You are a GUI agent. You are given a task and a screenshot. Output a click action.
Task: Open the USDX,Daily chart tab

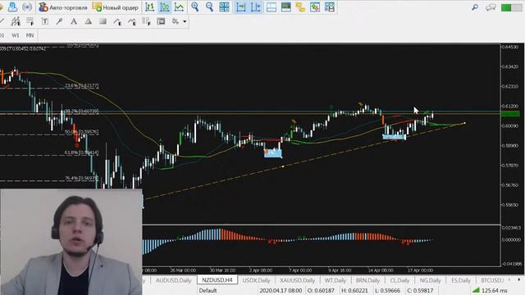[x=256, y=280]
